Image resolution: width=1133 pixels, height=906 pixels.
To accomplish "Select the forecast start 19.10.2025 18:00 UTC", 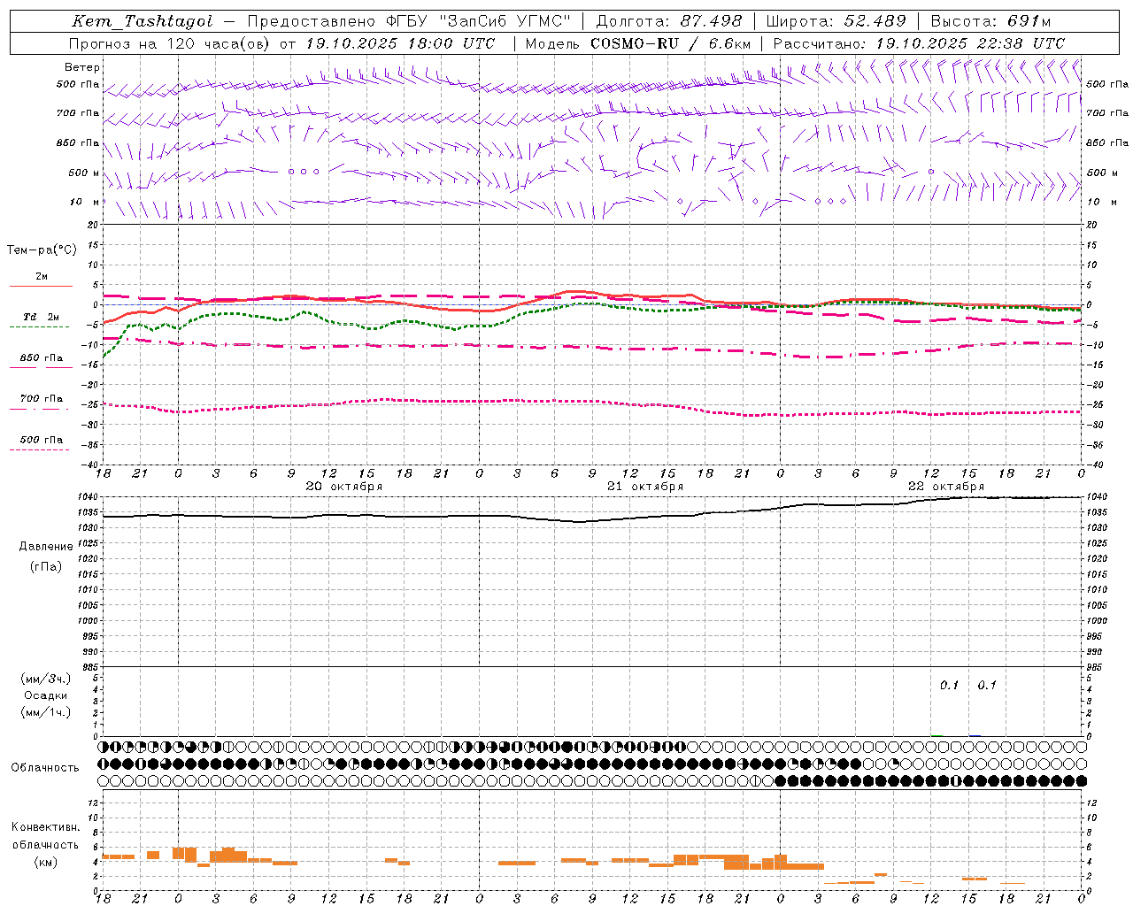I will (x=399, y=43).
